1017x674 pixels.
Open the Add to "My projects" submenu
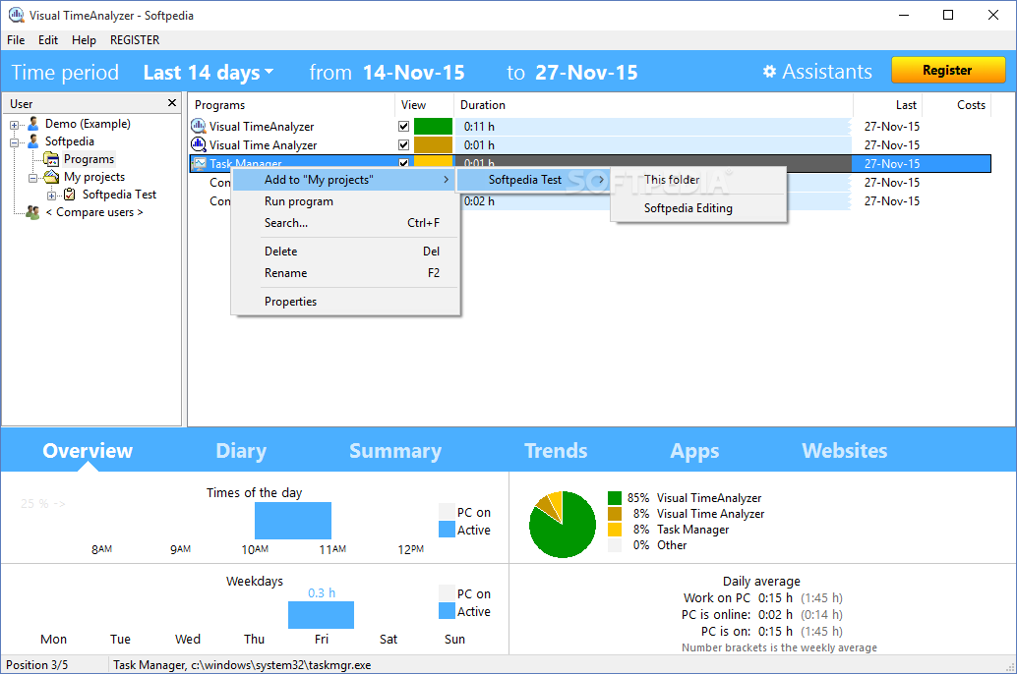pyautogui.click(x=344, y=180)
